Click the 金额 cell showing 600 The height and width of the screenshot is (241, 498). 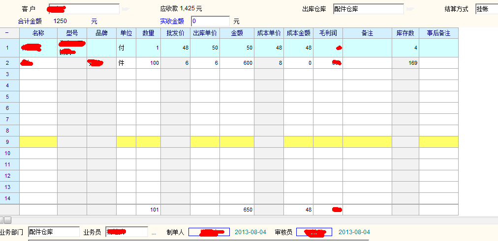(237, 63)
